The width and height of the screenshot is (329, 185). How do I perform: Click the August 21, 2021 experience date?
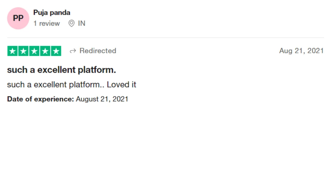pos(102,99)
